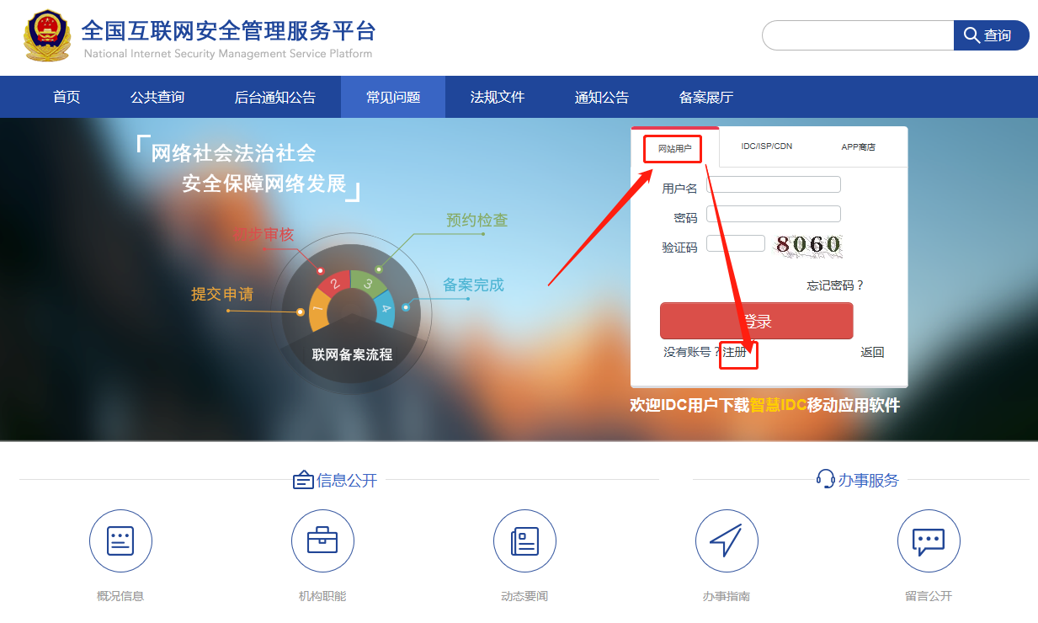Click the 密码 input field

coord(773,214)
